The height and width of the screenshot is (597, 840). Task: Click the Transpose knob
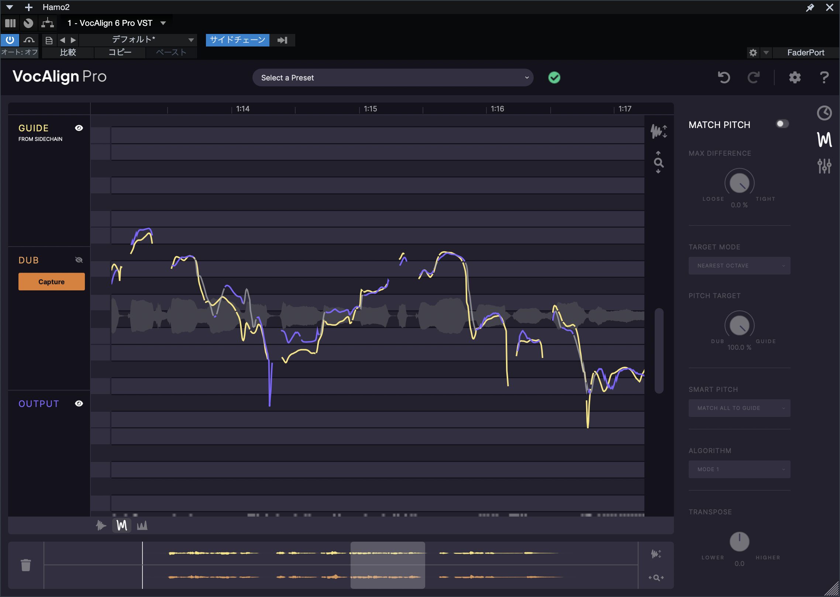739,541
